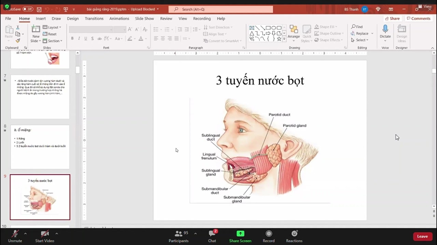Select slide 7 thumbnail
This screenshot has width=437, height=245.
40,97
